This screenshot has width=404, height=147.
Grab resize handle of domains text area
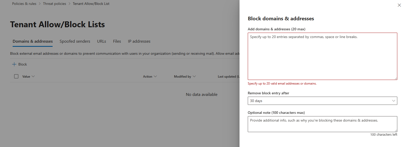click(396, 78)
